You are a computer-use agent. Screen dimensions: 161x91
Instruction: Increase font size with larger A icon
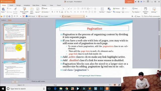click(69, 9)
